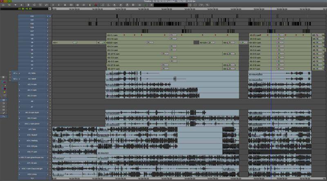Toggle the A6 empty audio track selector
The image size is (327, 181).
32,101
